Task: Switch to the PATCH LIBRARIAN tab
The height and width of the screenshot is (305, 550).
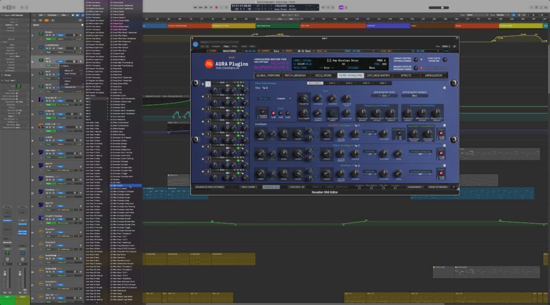Action: coord(295,75)
